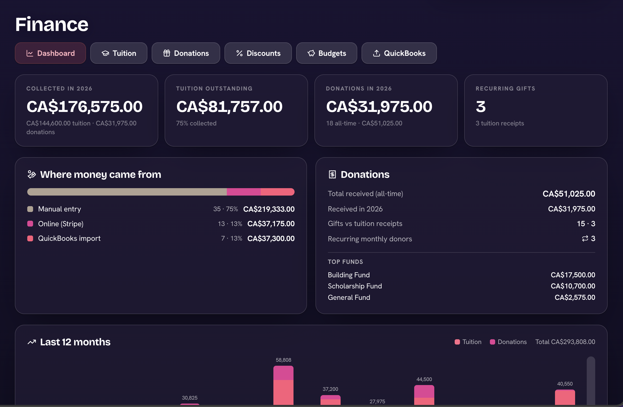Click the Donations legend swatch in chart
Image resolution: width=623 pixels, height=407 pixels.
click(493, 342)
